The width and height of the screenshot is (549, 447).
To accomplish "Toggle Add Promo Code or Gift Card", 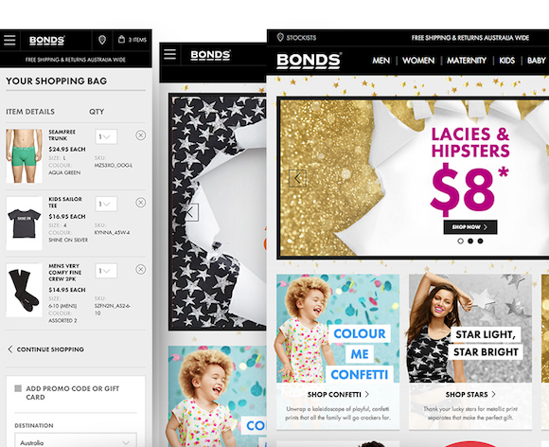I will tap(18, 388).
